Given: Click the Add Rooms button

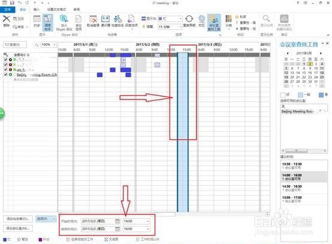Looking at the screenshot, I should tap(18, 228).
